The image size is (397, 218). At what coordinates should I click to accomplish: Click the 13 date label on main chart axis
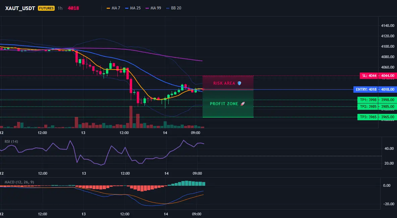(83, 133)
